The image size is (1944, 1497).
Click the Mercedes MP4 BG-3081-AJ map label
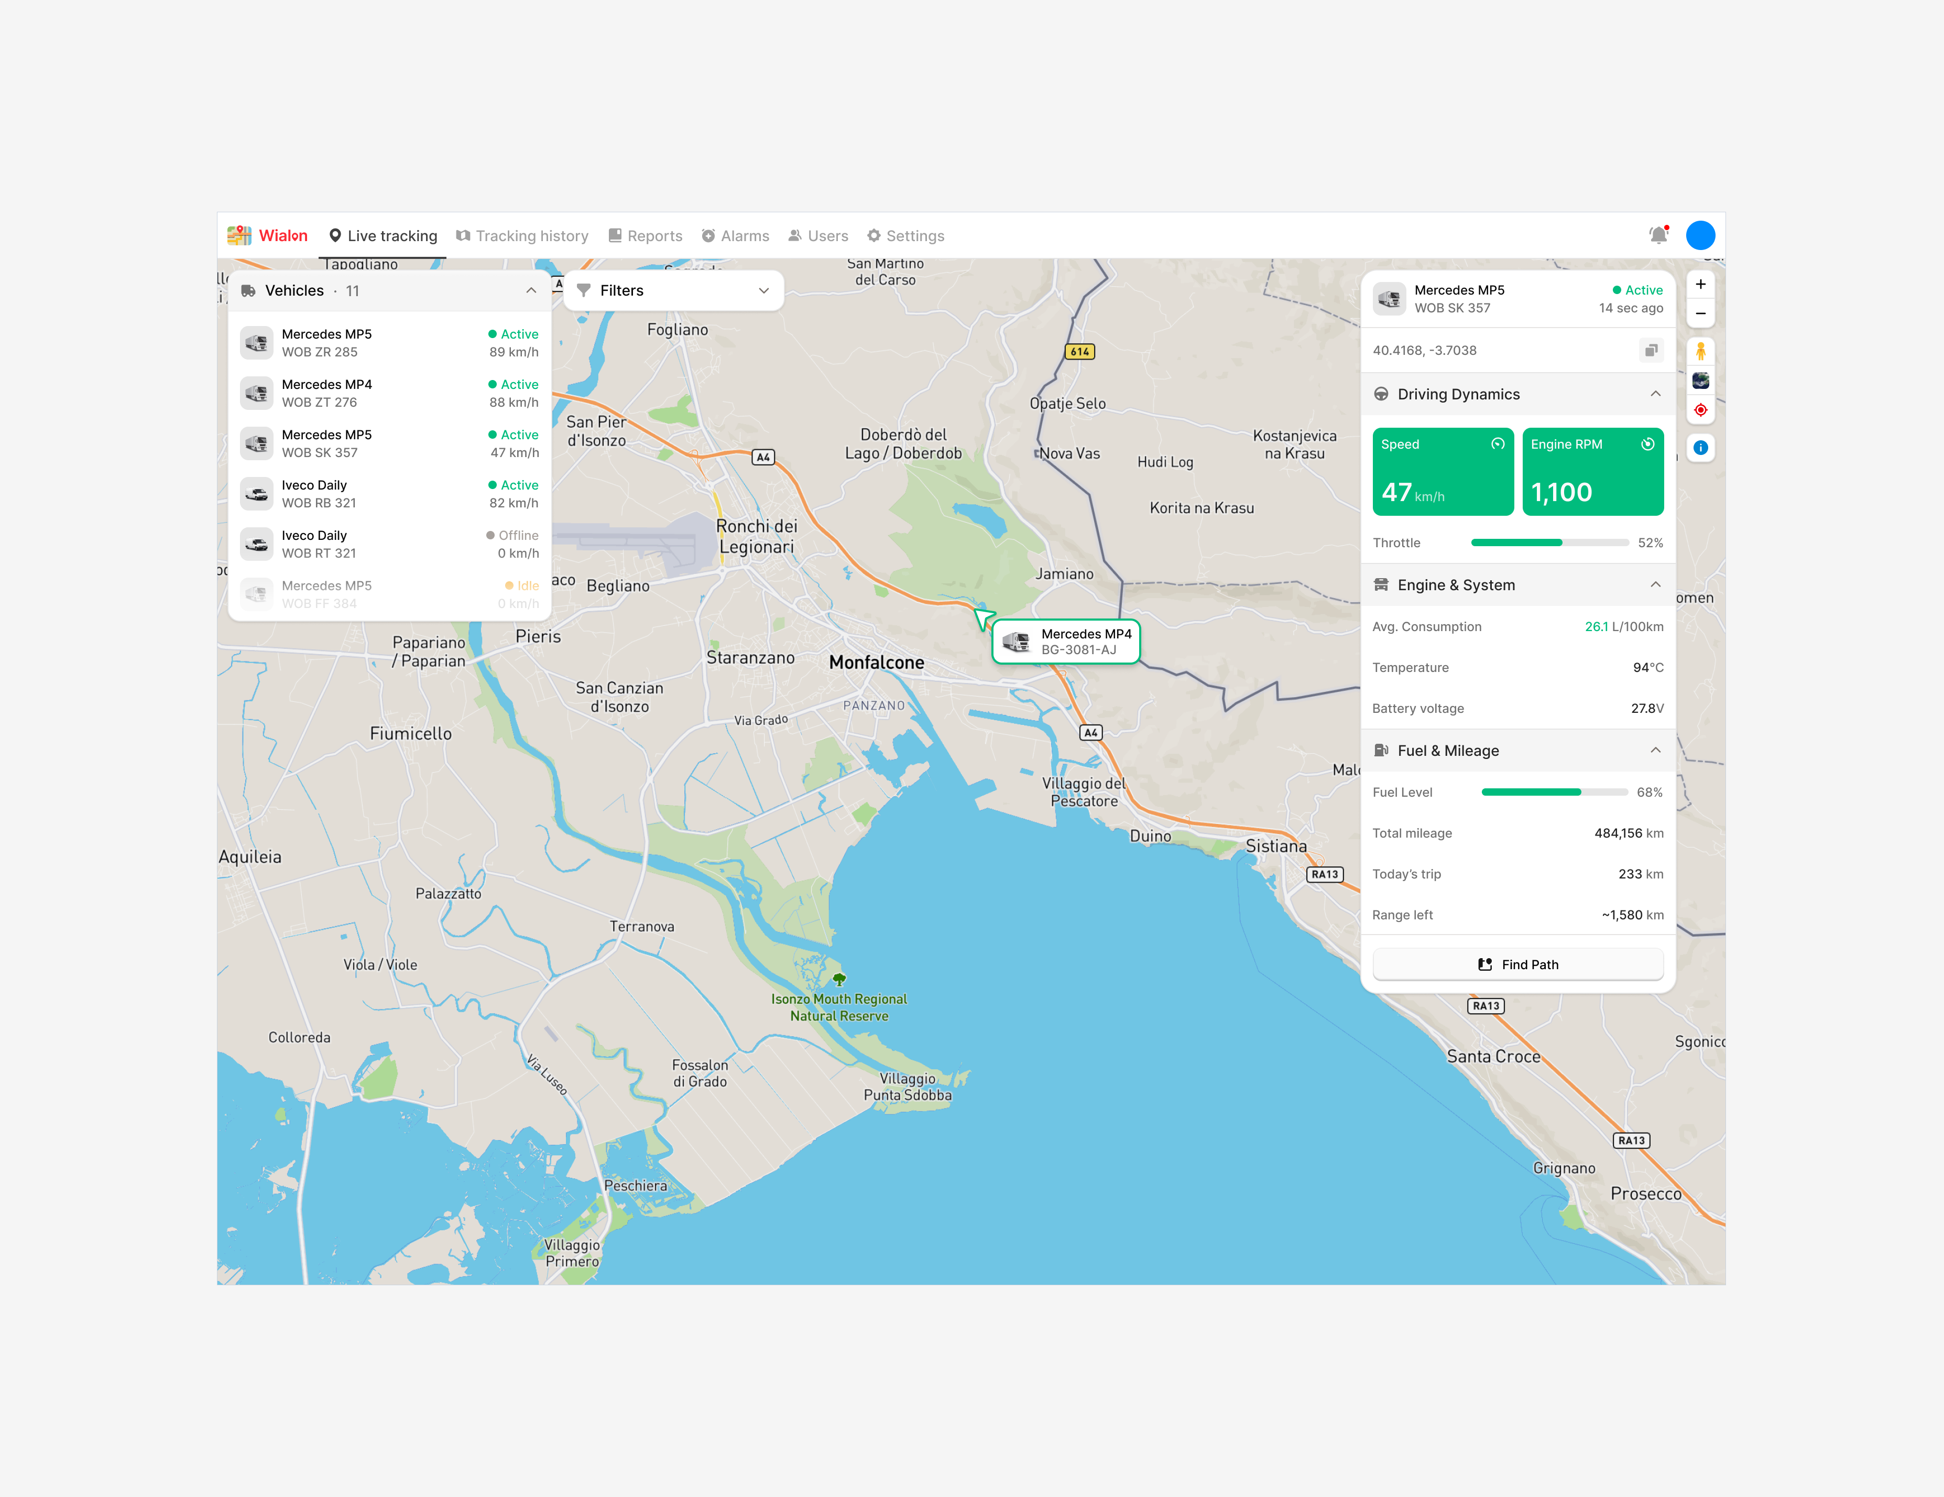pos(1066,641)
